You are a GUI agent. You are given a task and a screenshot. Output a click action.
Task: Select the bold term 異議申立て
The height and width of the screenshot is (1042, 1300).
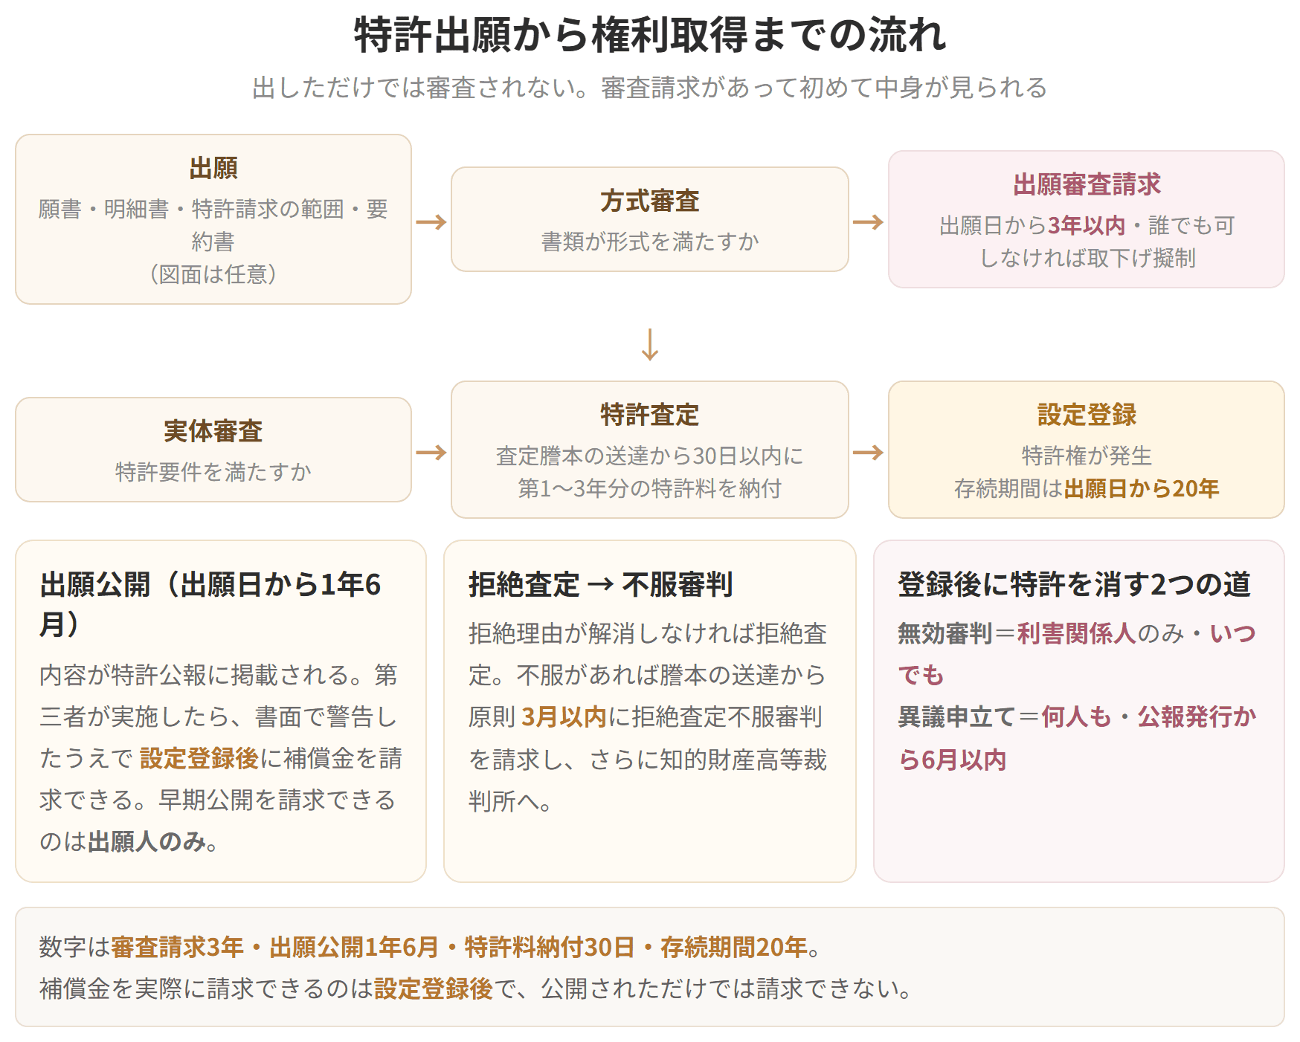[956, 716]
